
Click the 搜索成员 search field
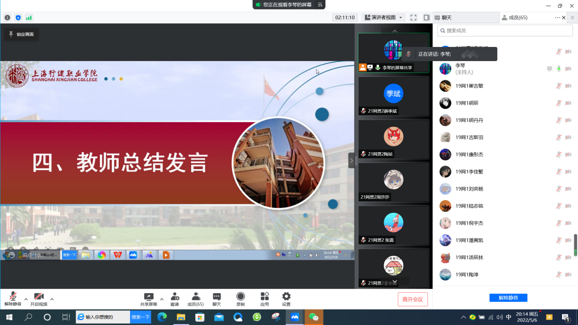click(x=505, y=31)
